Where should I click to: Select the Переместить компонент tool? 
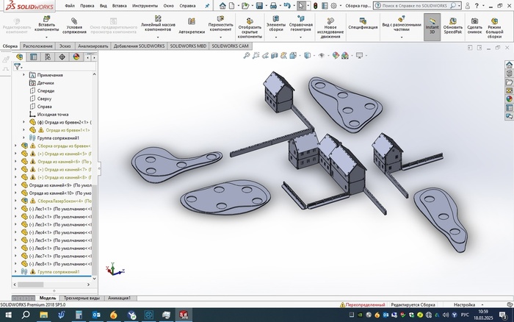tap(220, 20)
